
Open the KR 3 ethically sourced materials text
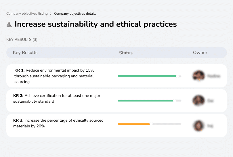coord(58,123)
